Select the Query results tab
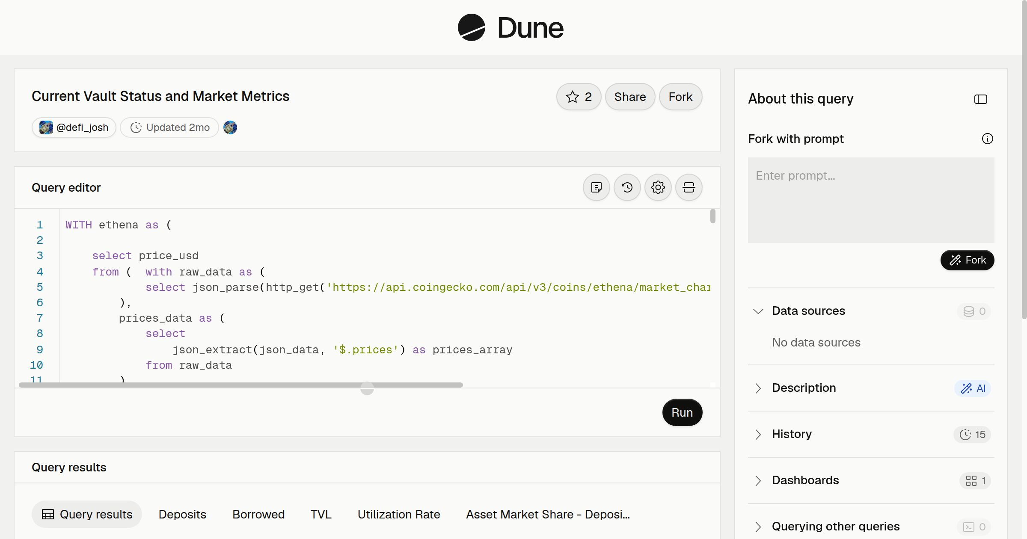This screenshot has width=1027, height=539. tap(87, 514)
